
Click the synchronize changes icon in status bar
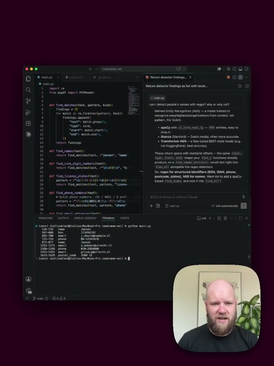(x=47, y=298)
